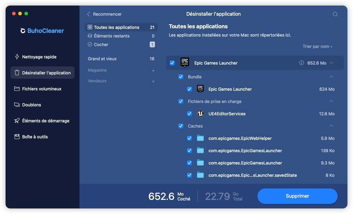Select Désinstaller l'application in sidebar

42,73
